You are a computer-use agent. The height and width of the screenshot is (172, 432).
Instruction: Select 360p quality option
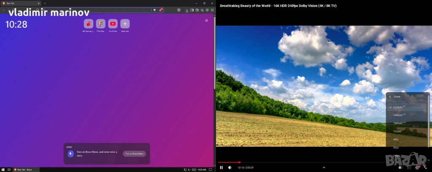pos(407,148)
